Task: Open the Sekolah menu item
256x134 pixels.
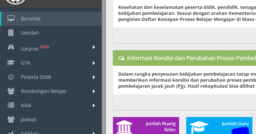Action: [51, 33]
